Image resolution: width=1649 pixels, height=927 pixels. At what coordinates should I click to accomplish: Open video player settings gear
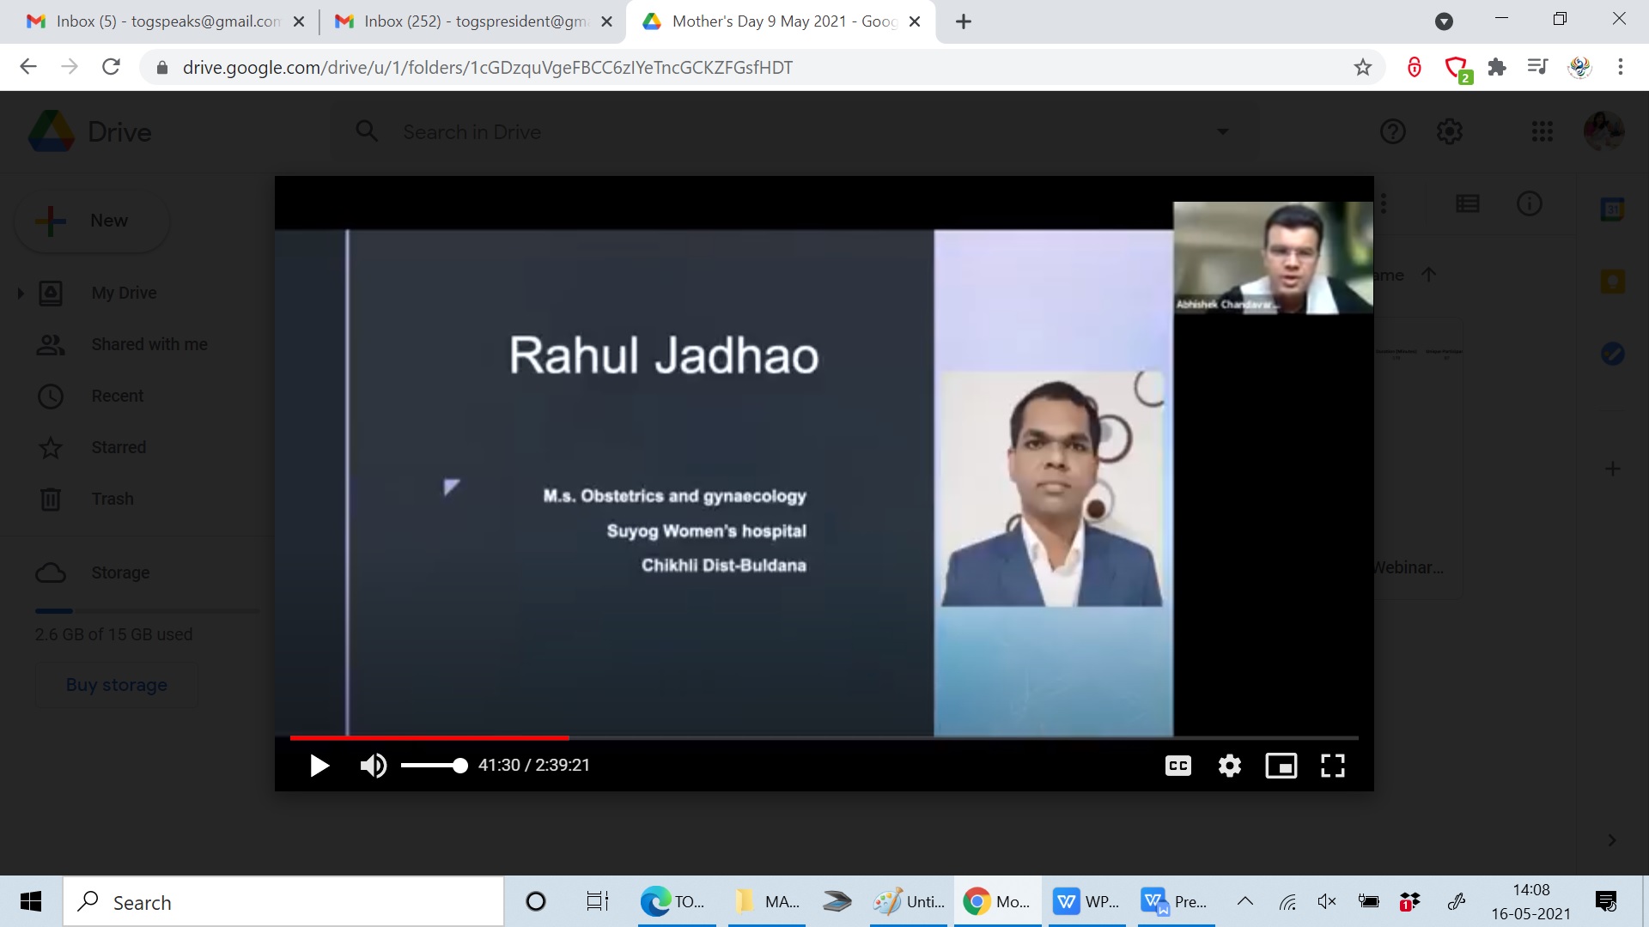pos(1230,766)
